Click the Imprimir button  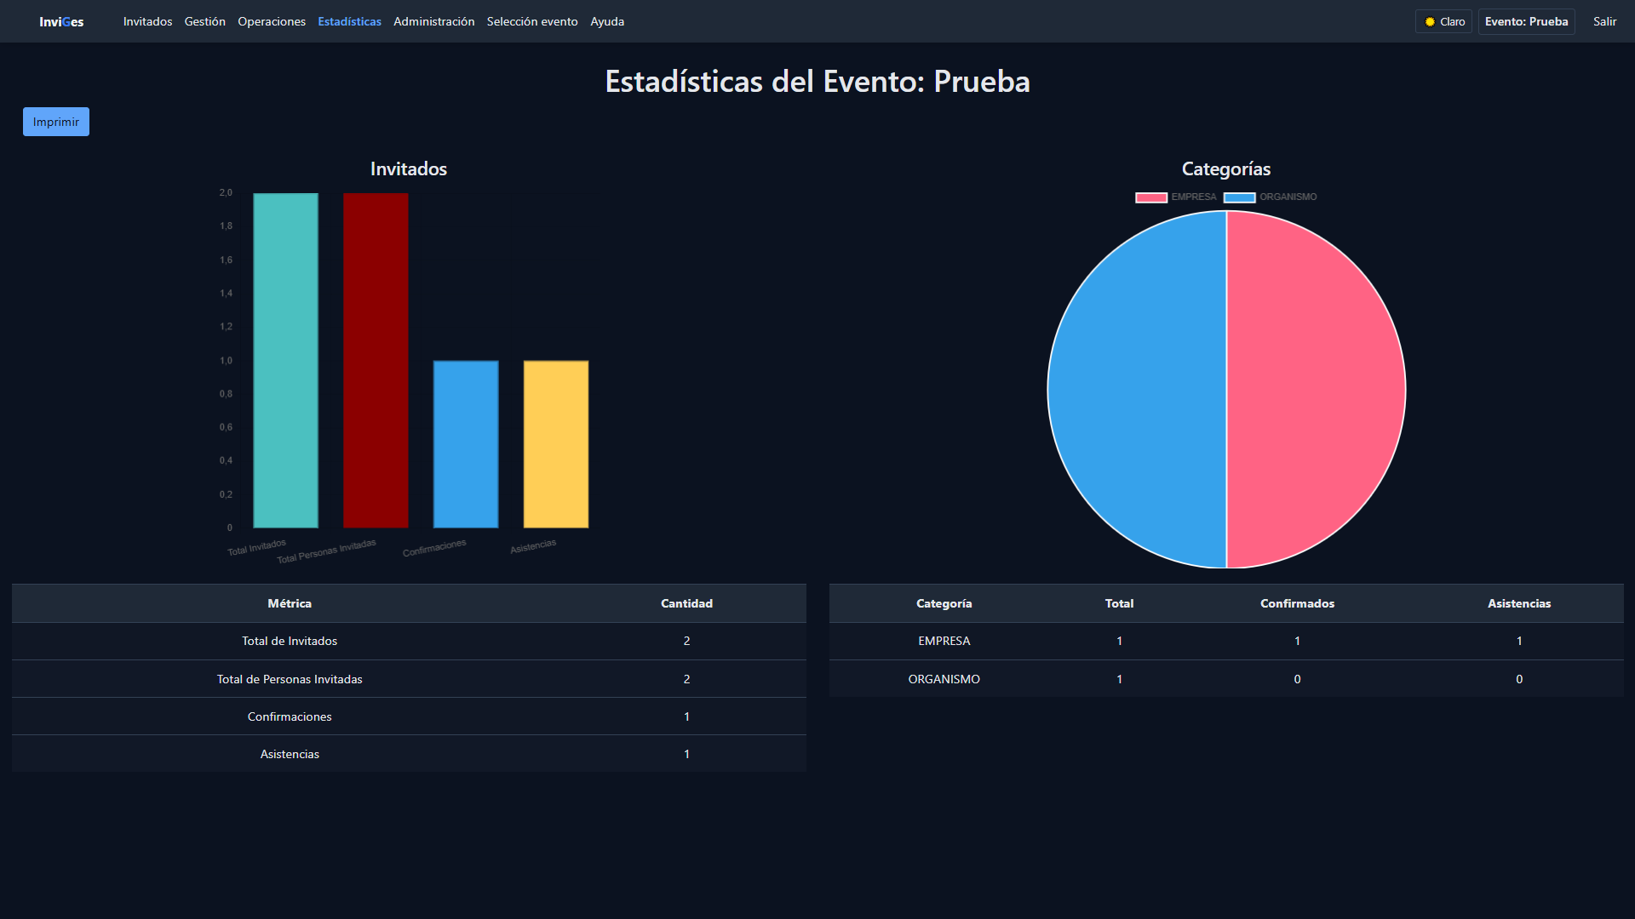56,122
